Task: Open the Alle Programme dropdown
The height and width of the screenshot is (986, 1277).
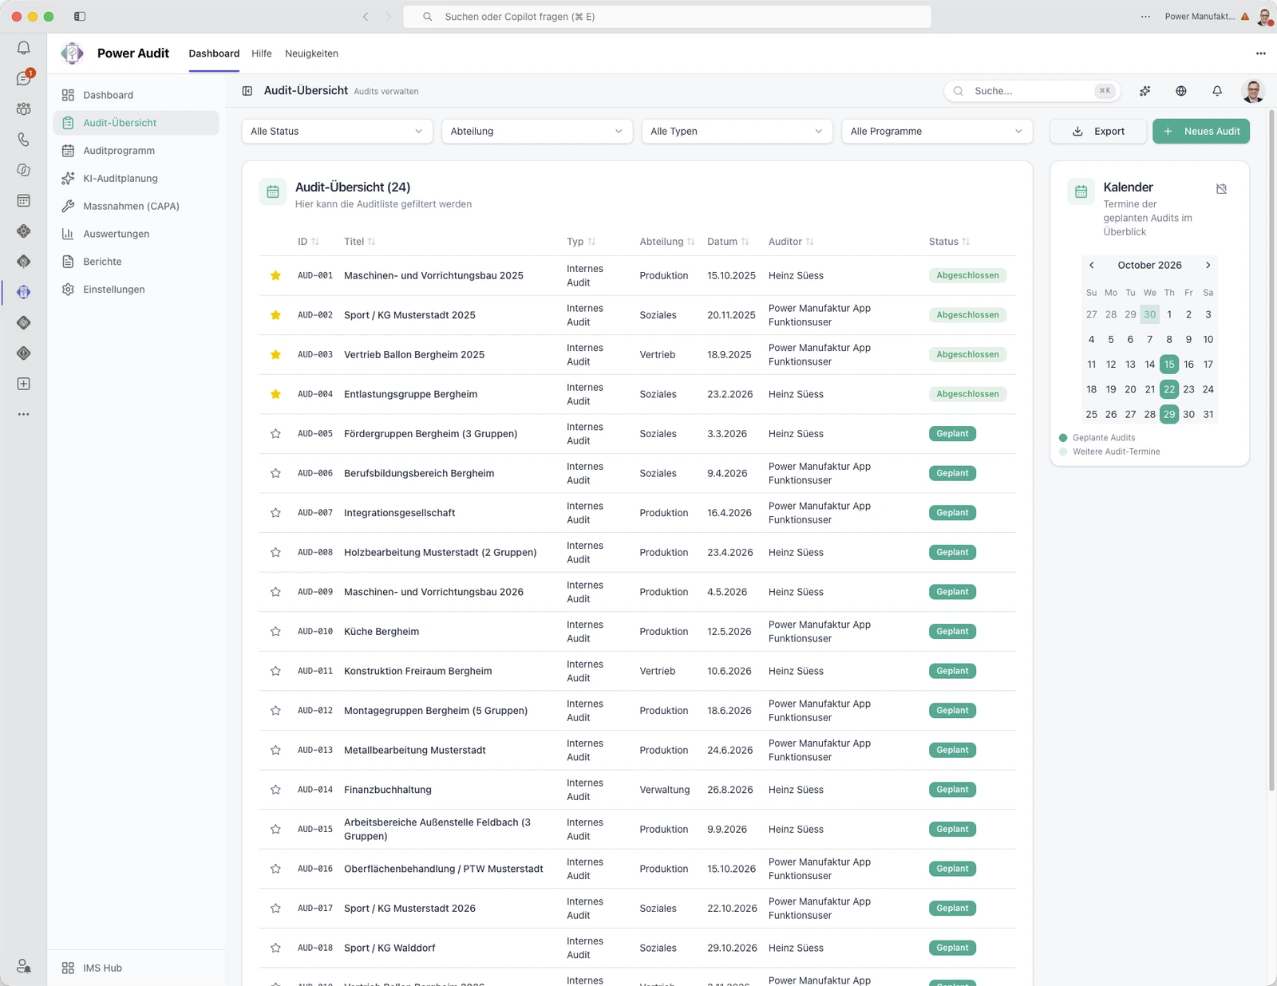Action: (x=937, y=131)
